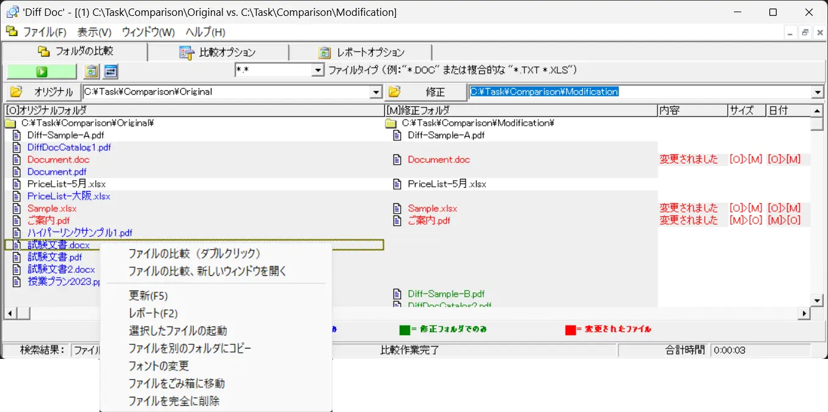Image resolution: width=828 pixels, height=412 pixels.
Task: Choose ファイルの比較、新しいウィンドウを開く
Action: pyautogui.click(x=216, y=271)
